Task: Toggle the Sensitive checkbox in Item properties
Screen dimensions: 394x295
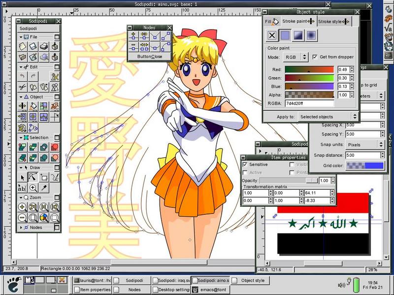Action: point(245,165)
